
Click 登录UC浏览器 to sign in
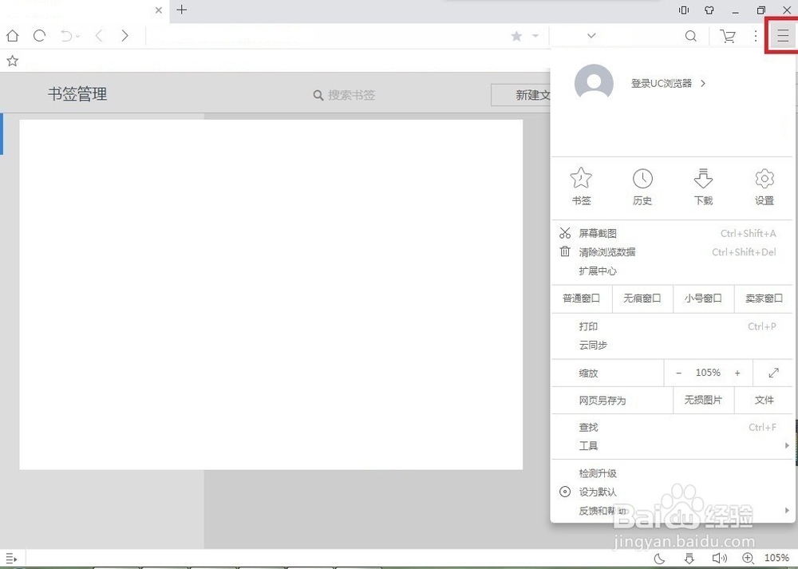pos(664,83)
